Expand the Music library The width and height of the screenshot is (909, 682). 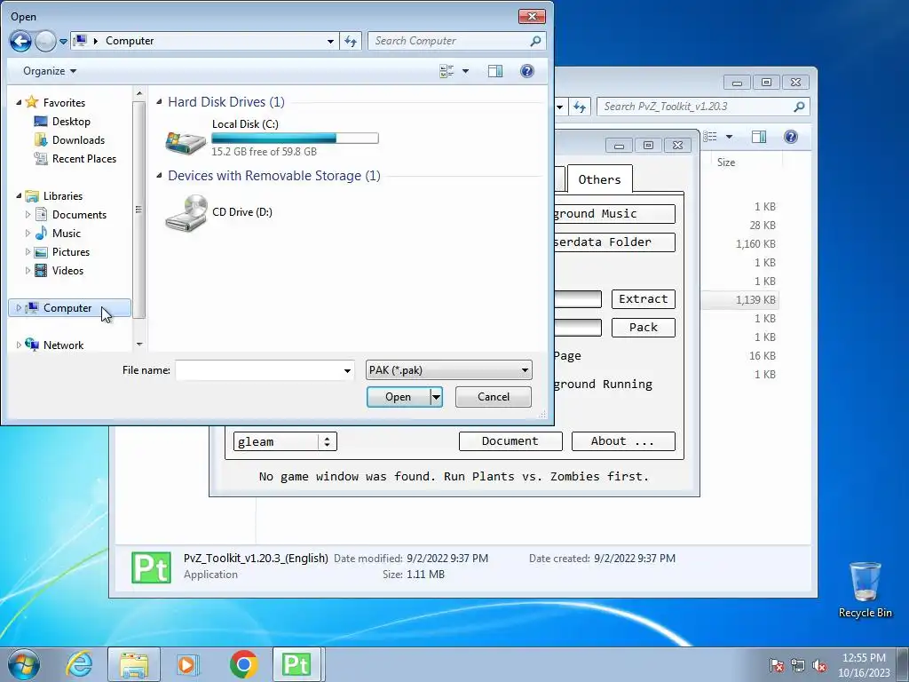pos(28,234)
